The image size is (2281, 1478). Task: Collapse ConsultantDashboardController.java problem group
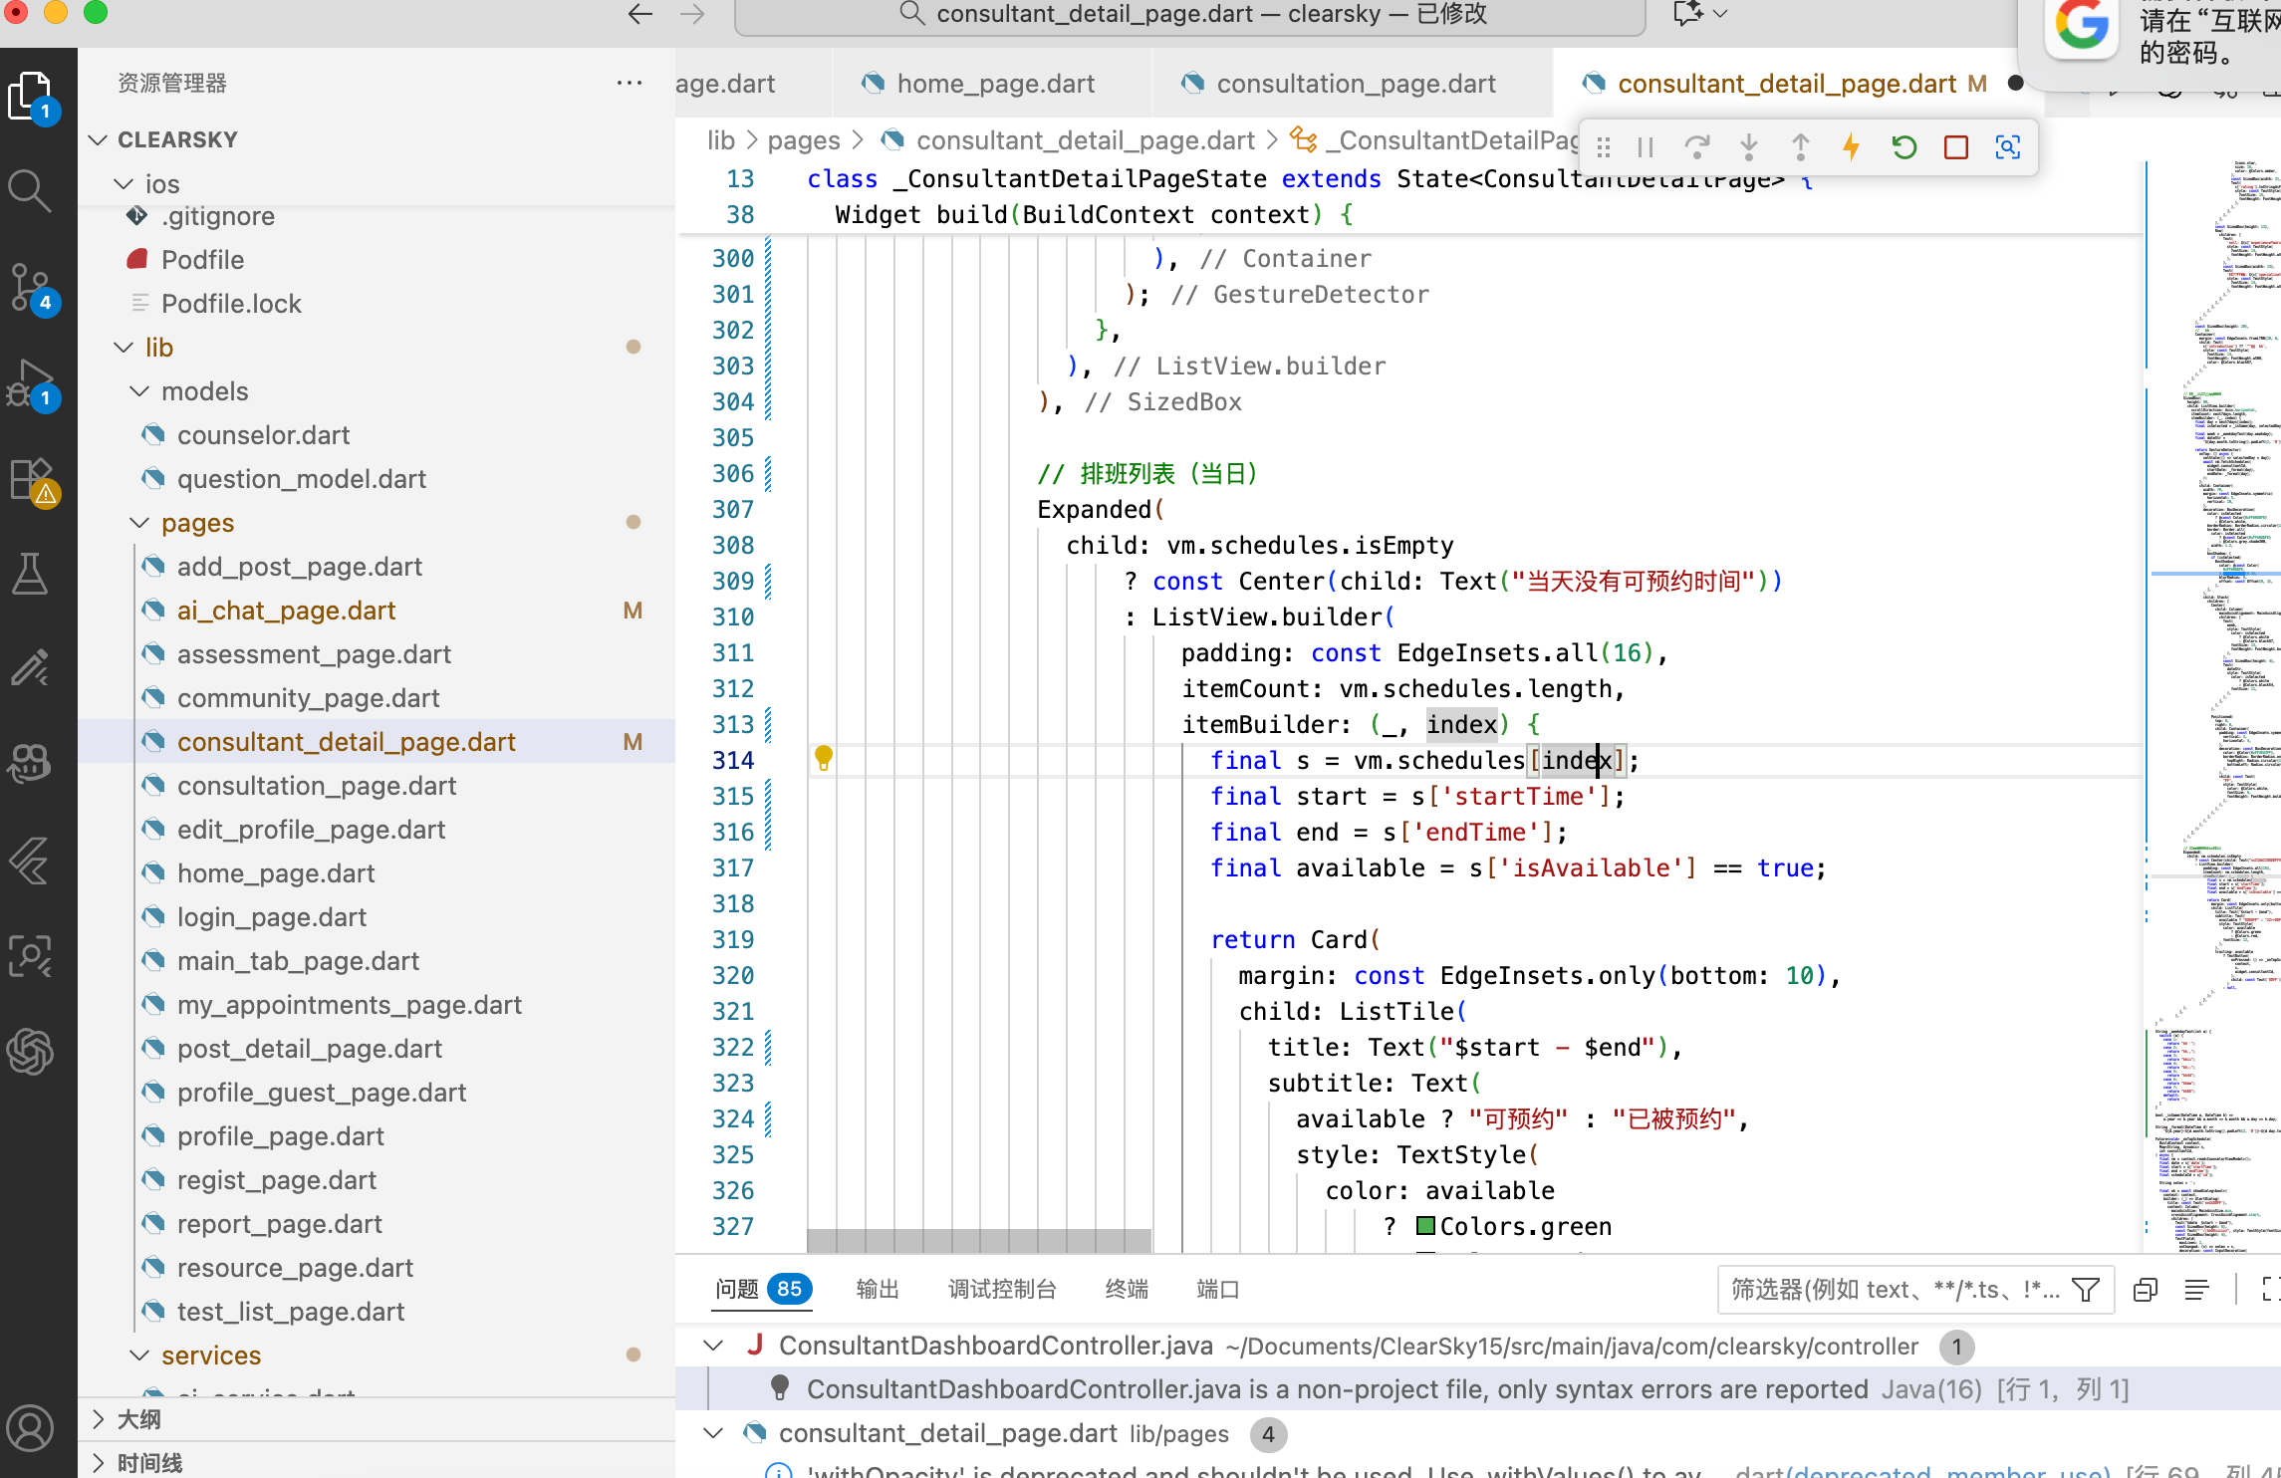pos(713,1346)
